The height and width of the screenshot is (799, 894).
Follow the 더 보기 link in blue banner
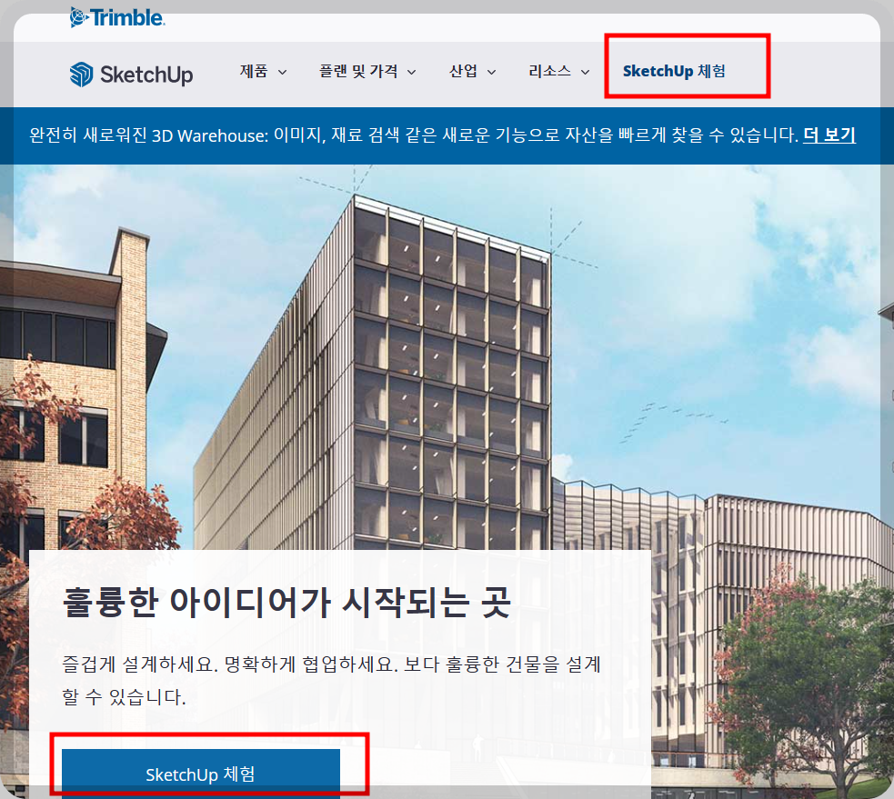(x=829, y=135)
